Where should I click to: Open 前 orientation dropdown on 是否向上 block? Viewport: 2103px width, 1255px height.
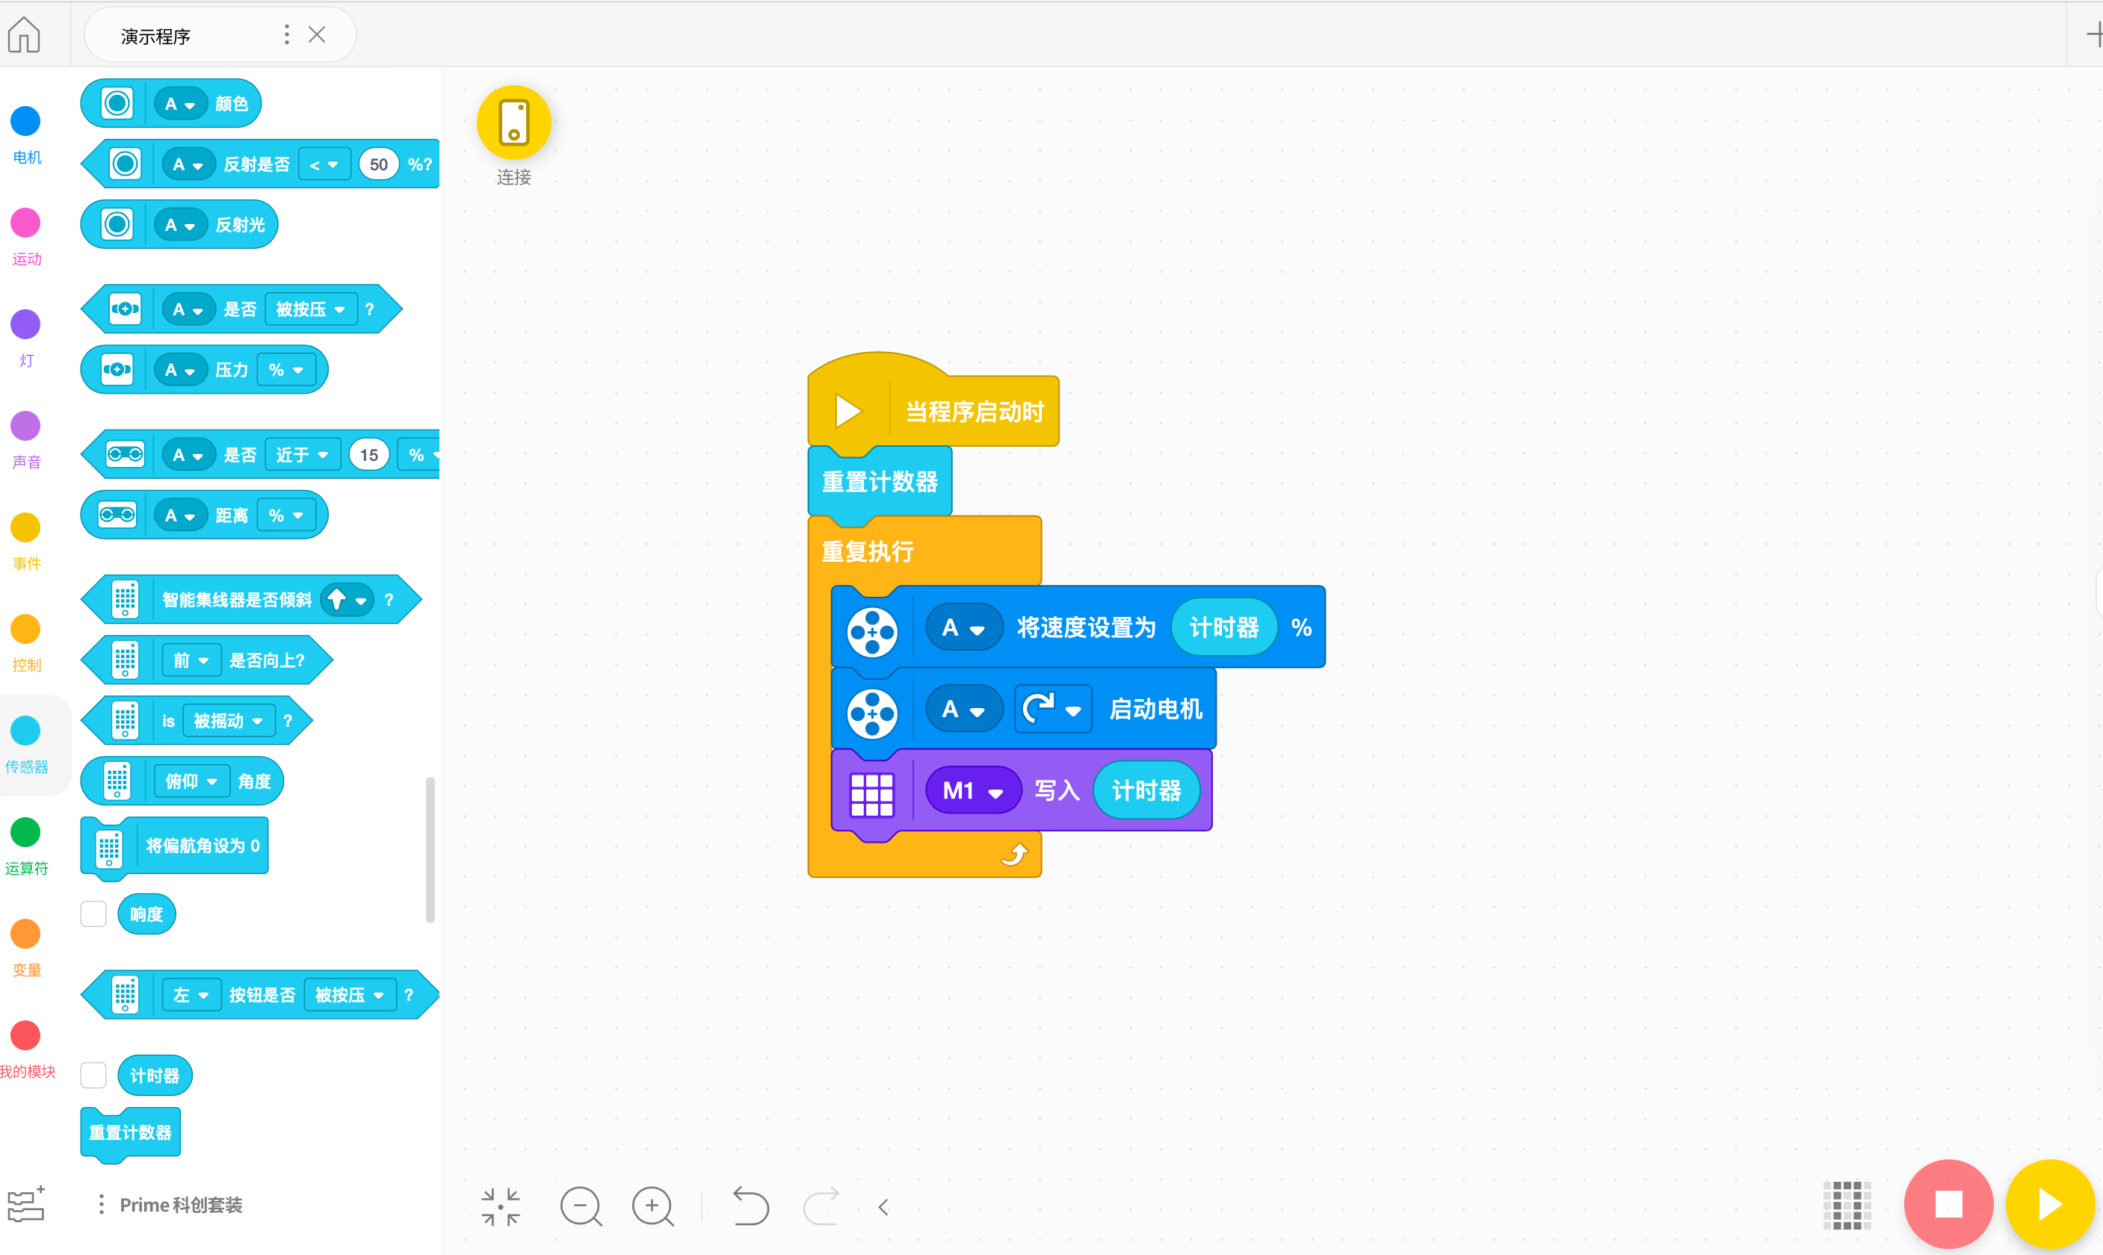[191, 660]
